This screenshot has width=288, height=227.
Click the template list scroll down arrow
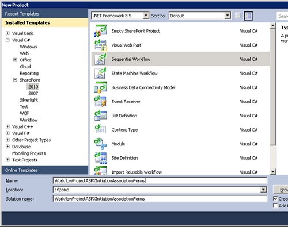coord(272,171)
